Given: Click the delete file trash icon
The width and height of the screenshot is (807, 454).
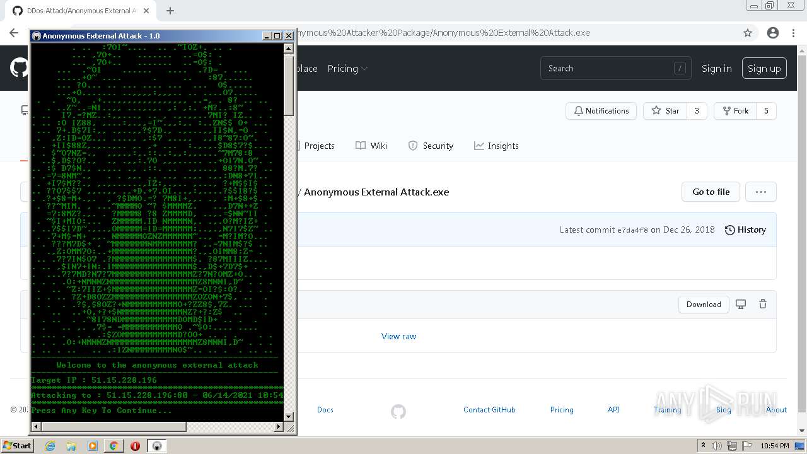Looking at the screenshot, I should click(x=763, y=304).
